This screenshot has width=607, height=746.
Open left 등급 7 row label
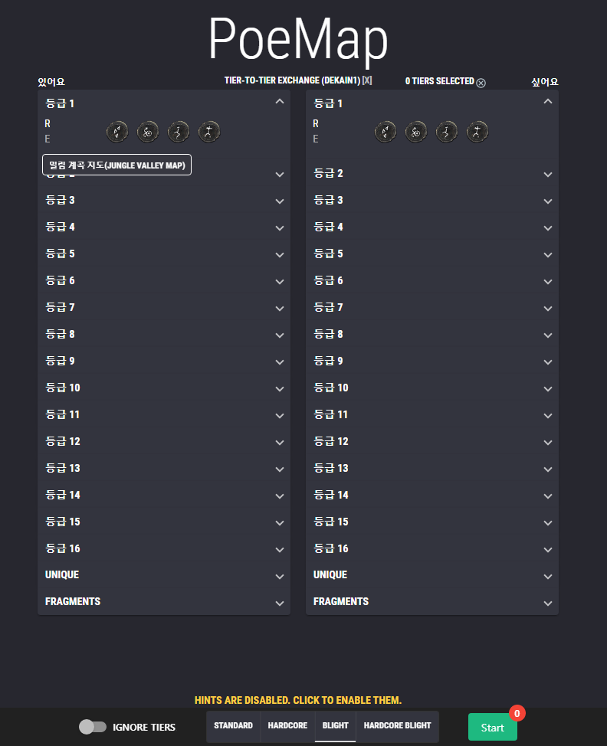click(60, 307)
